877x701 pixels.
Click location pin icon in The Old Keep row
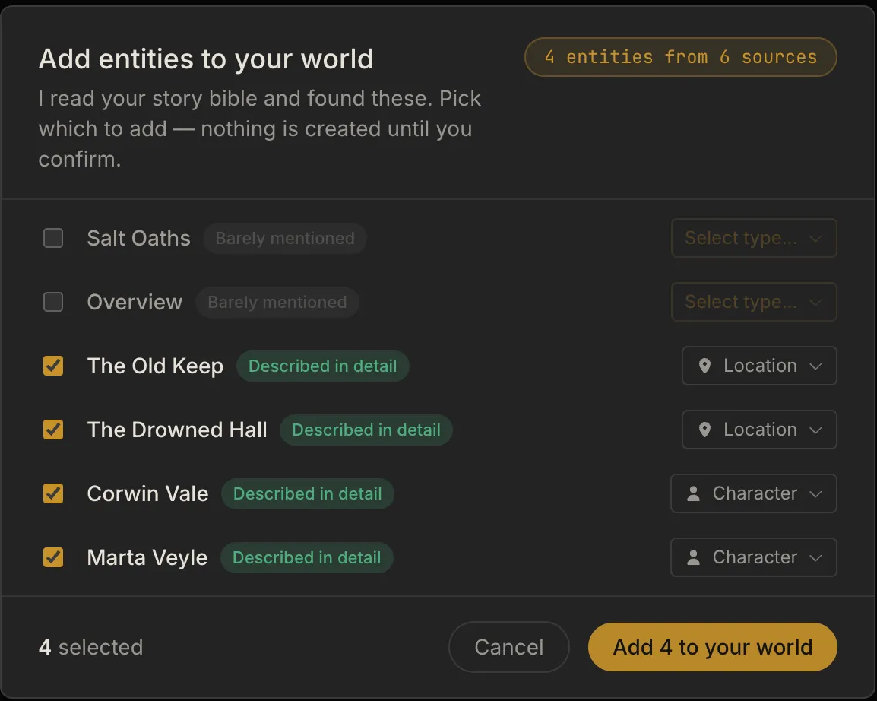704,366
